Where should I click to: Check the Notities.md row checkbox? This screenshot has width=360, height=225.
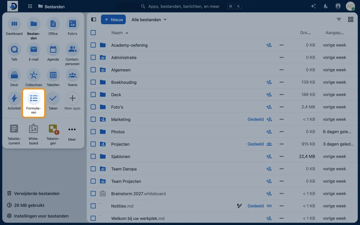[93, 206]
